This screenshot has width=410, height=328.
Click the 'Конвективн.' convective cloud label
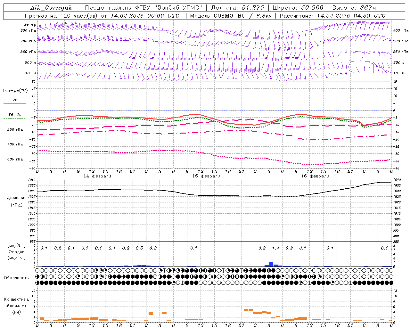tap(16, 299)
